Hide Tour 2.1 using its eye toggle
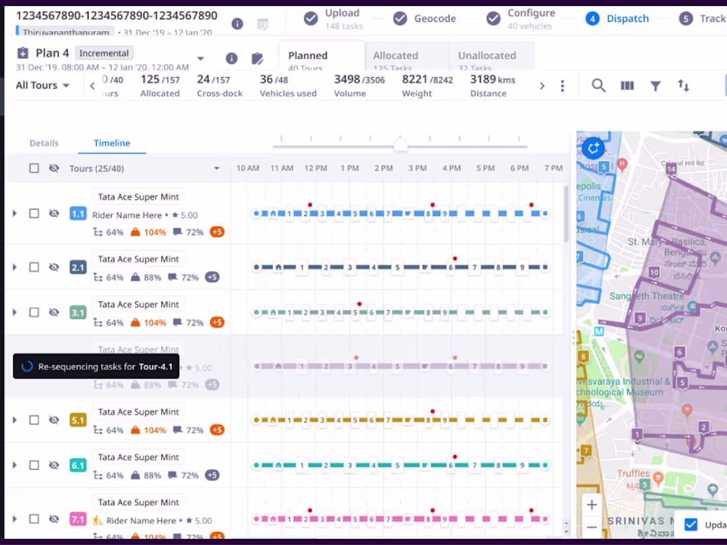 pos(54,267)
